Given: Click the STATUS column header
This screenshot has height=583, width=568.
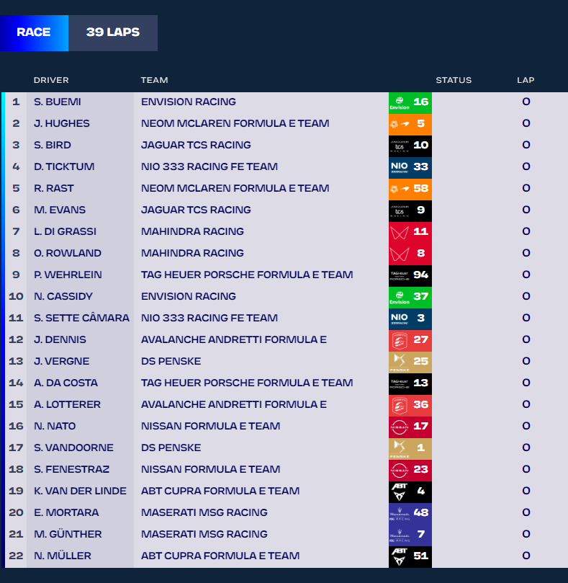Looking at the screenshot, I should (454, 80).
